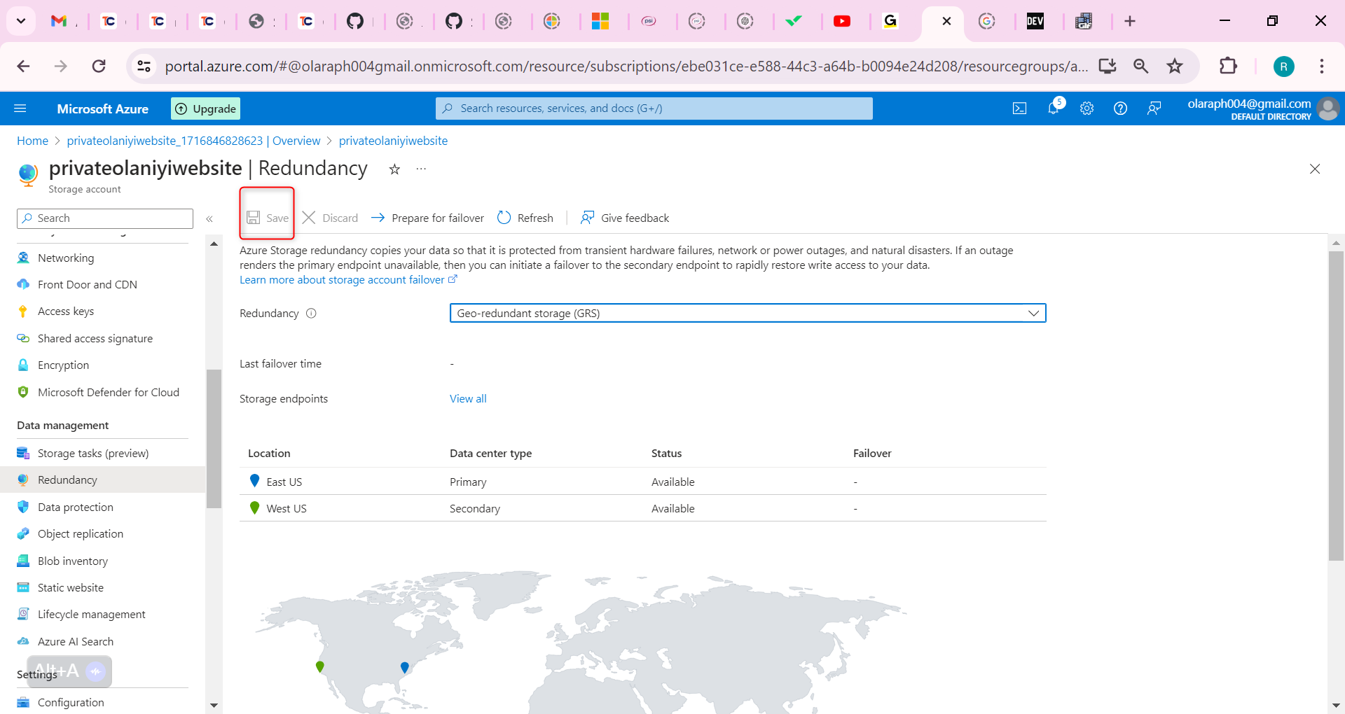
Task: Click Prepare for failover button
Action: [427, 218]
